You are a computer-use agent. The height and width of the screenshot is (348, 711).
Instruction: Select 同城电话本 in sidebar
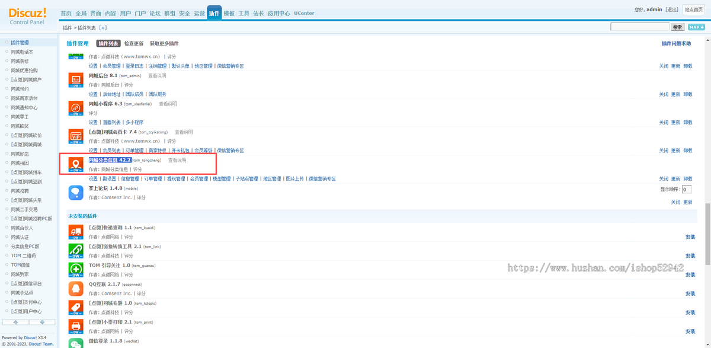22,52
